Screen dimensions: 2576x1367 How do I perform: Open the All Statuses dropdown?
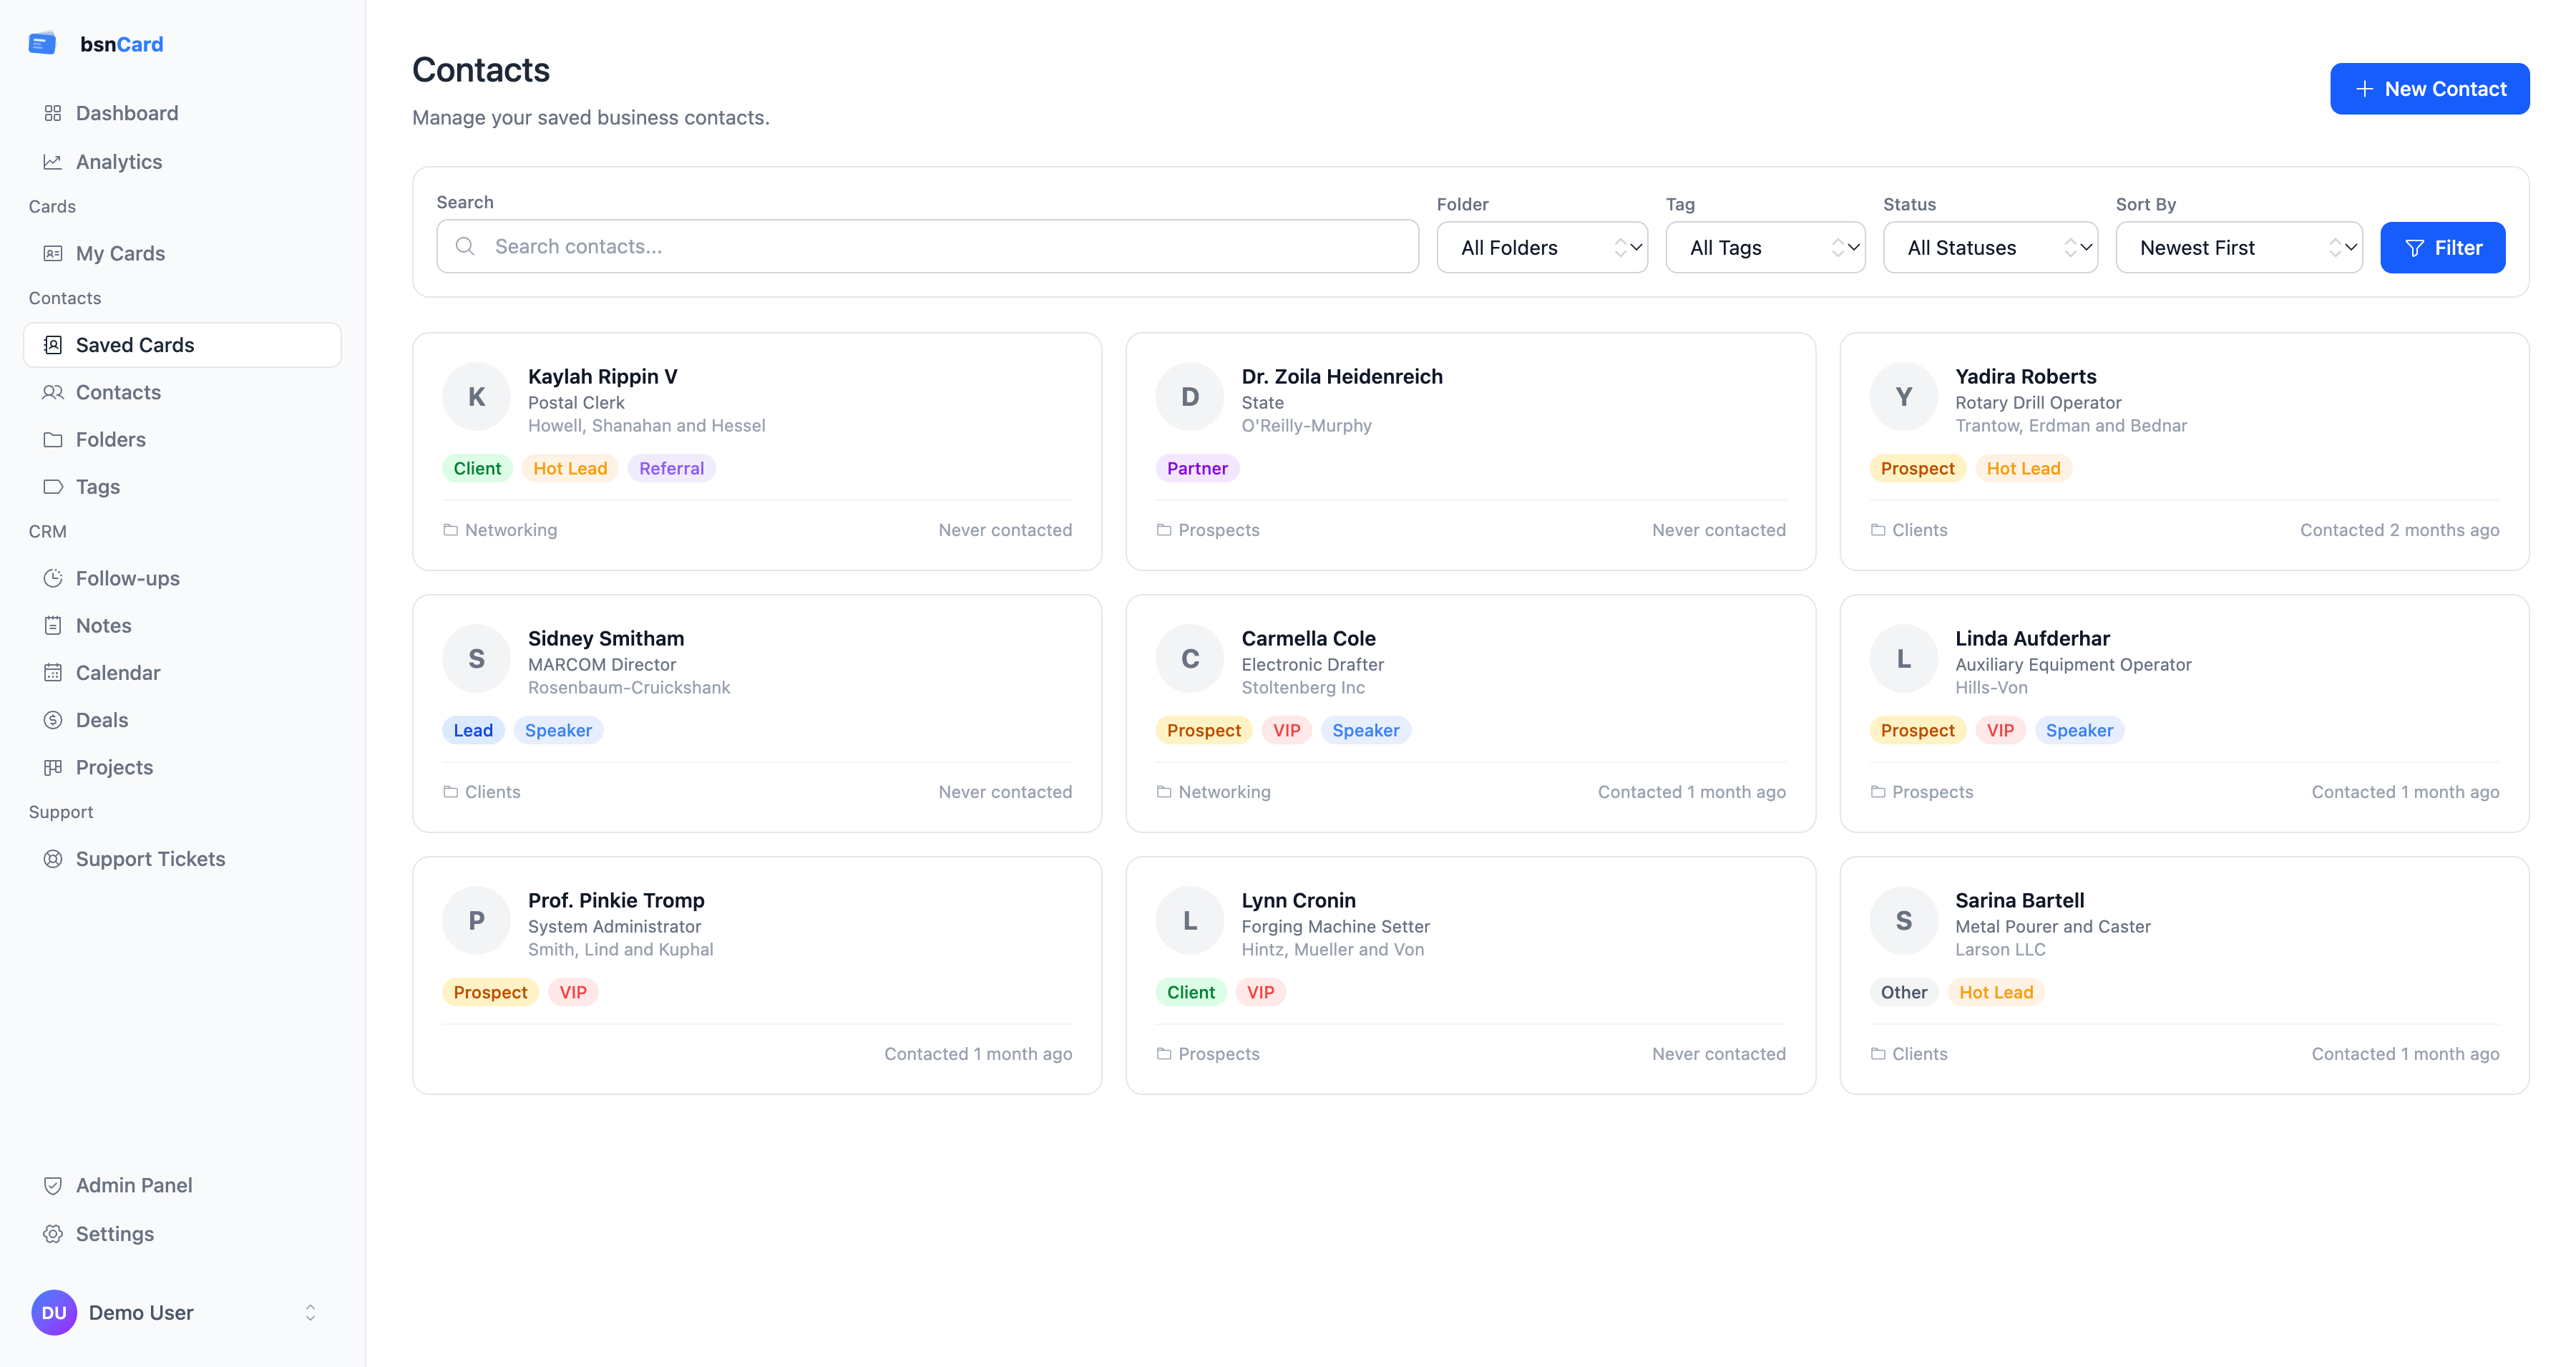coord(1990,247)
